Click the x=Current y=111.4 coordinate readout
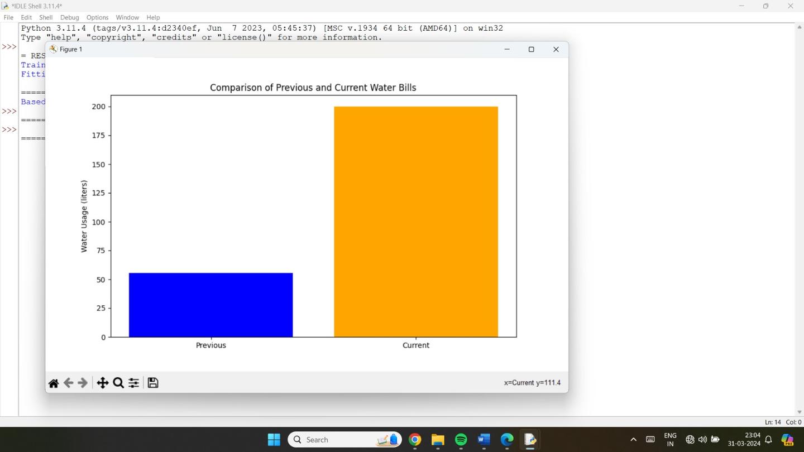The height and width of the screenshot is (452, 804). (x=532, y=383)
